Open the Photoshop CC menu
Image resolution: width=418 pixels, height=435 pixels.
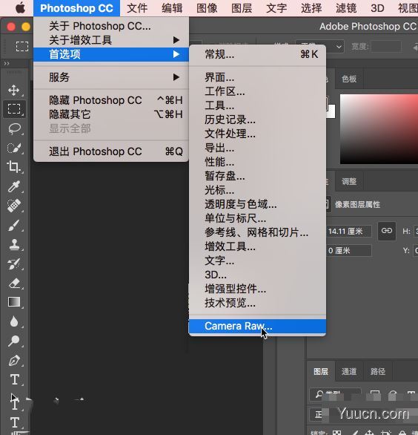click(76, 8)
